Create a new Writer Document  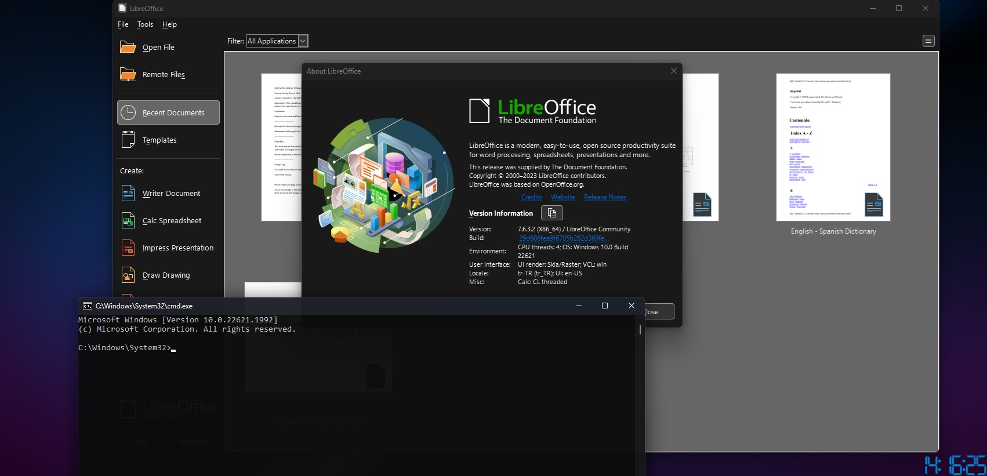point(171,194)
